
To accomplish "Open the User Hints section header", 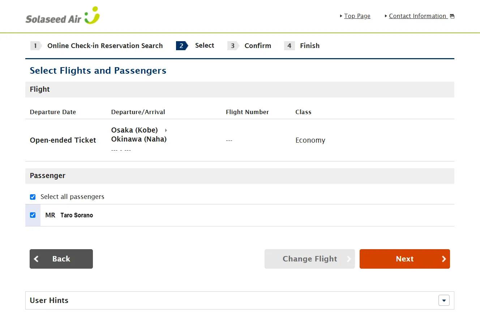I will (x=49, y=300).
